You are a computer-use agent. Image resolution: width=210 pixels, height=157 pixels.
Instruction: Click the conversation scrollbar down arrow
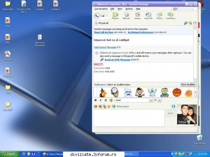point(195,80)
